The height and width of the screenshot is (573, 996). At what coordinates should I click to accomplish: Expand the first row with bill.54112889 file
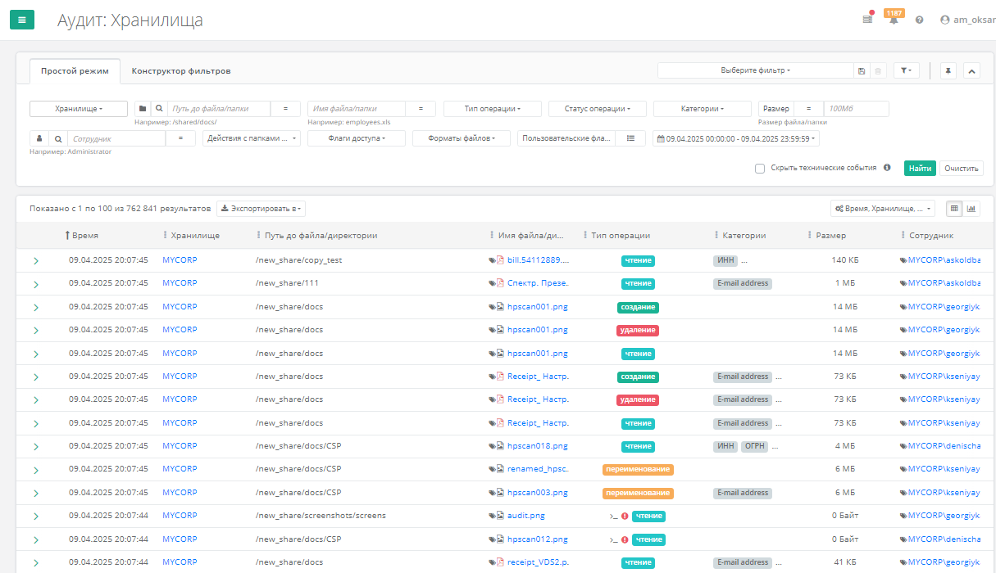[36, 260]
